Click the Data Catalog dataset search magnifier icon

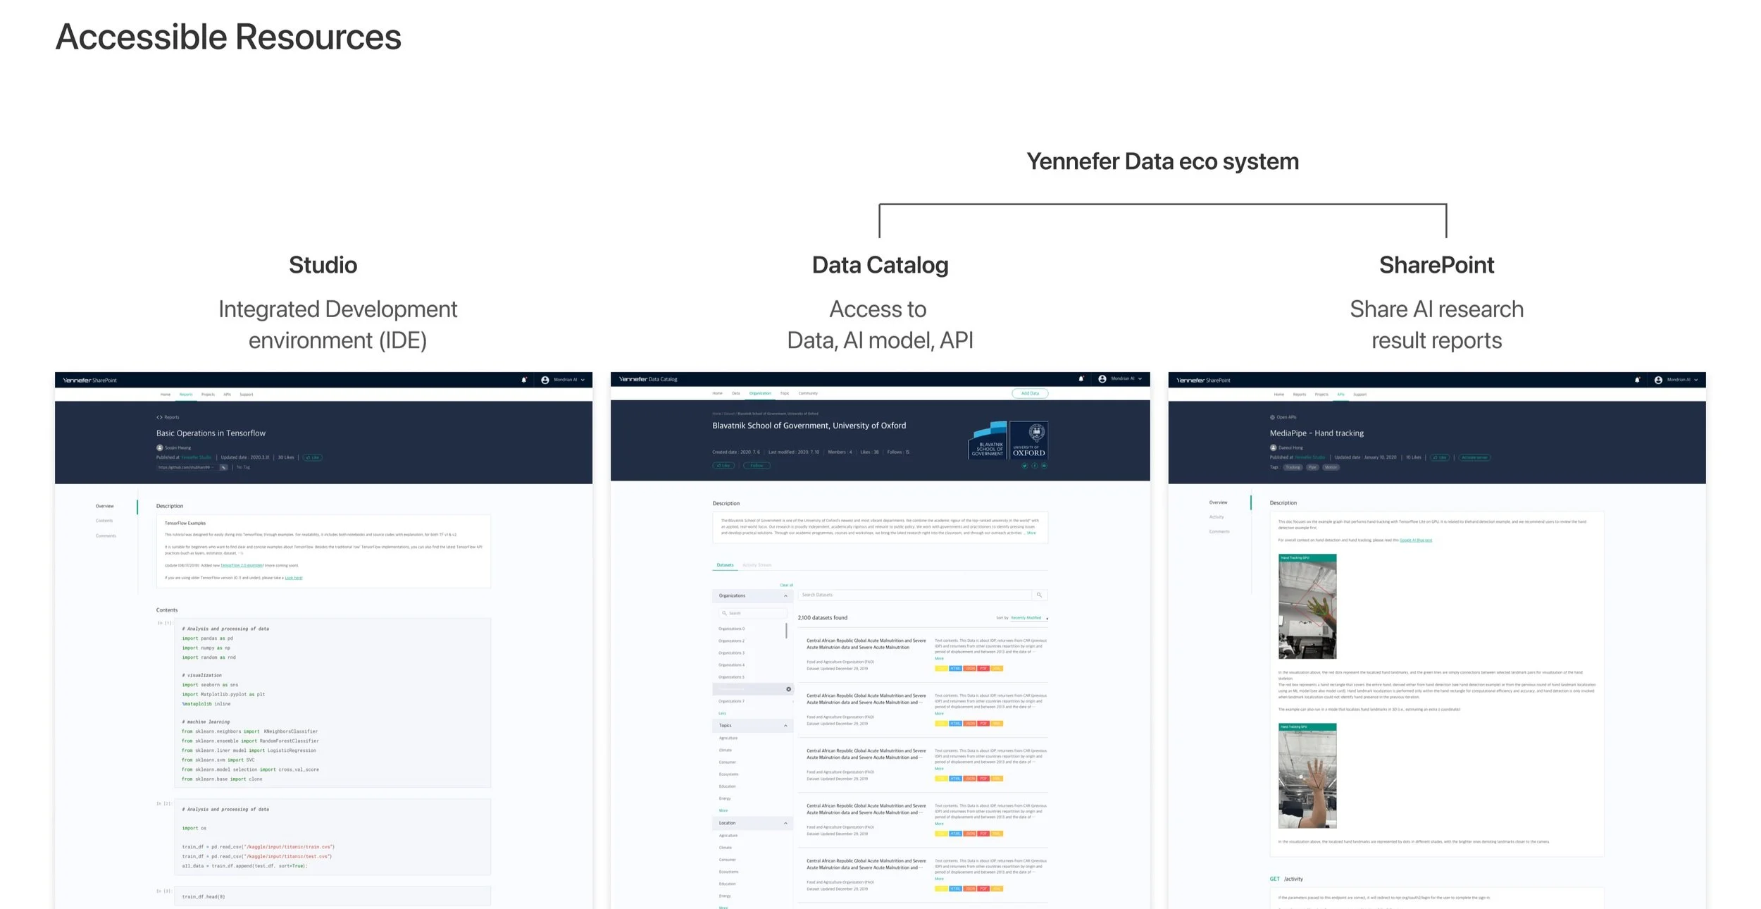[x=1039, y=595]
